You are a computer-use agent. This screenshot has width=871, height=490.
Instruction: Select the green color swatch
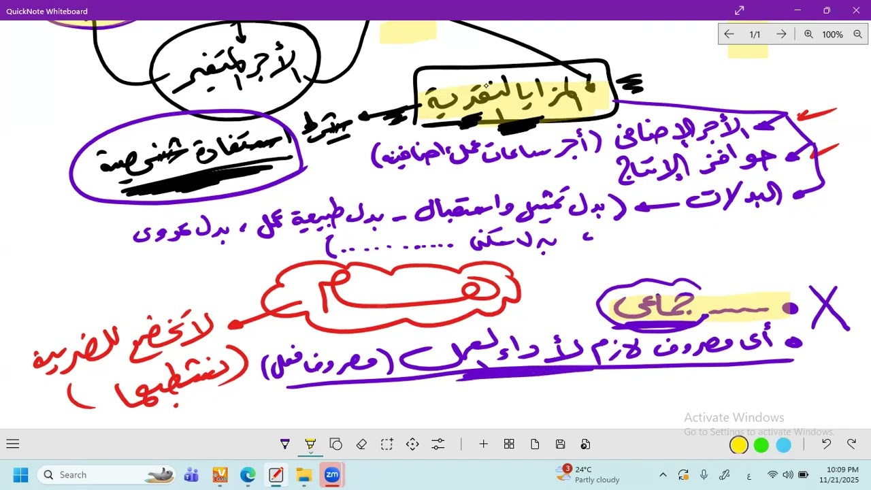[x=761, y=445]
